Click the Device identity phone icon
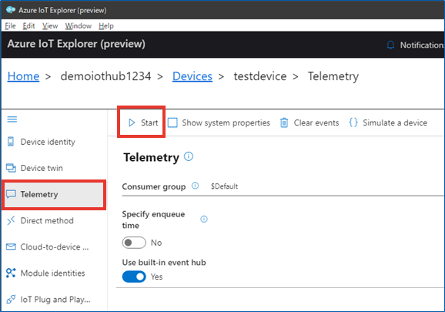 (x=11, y=142)
